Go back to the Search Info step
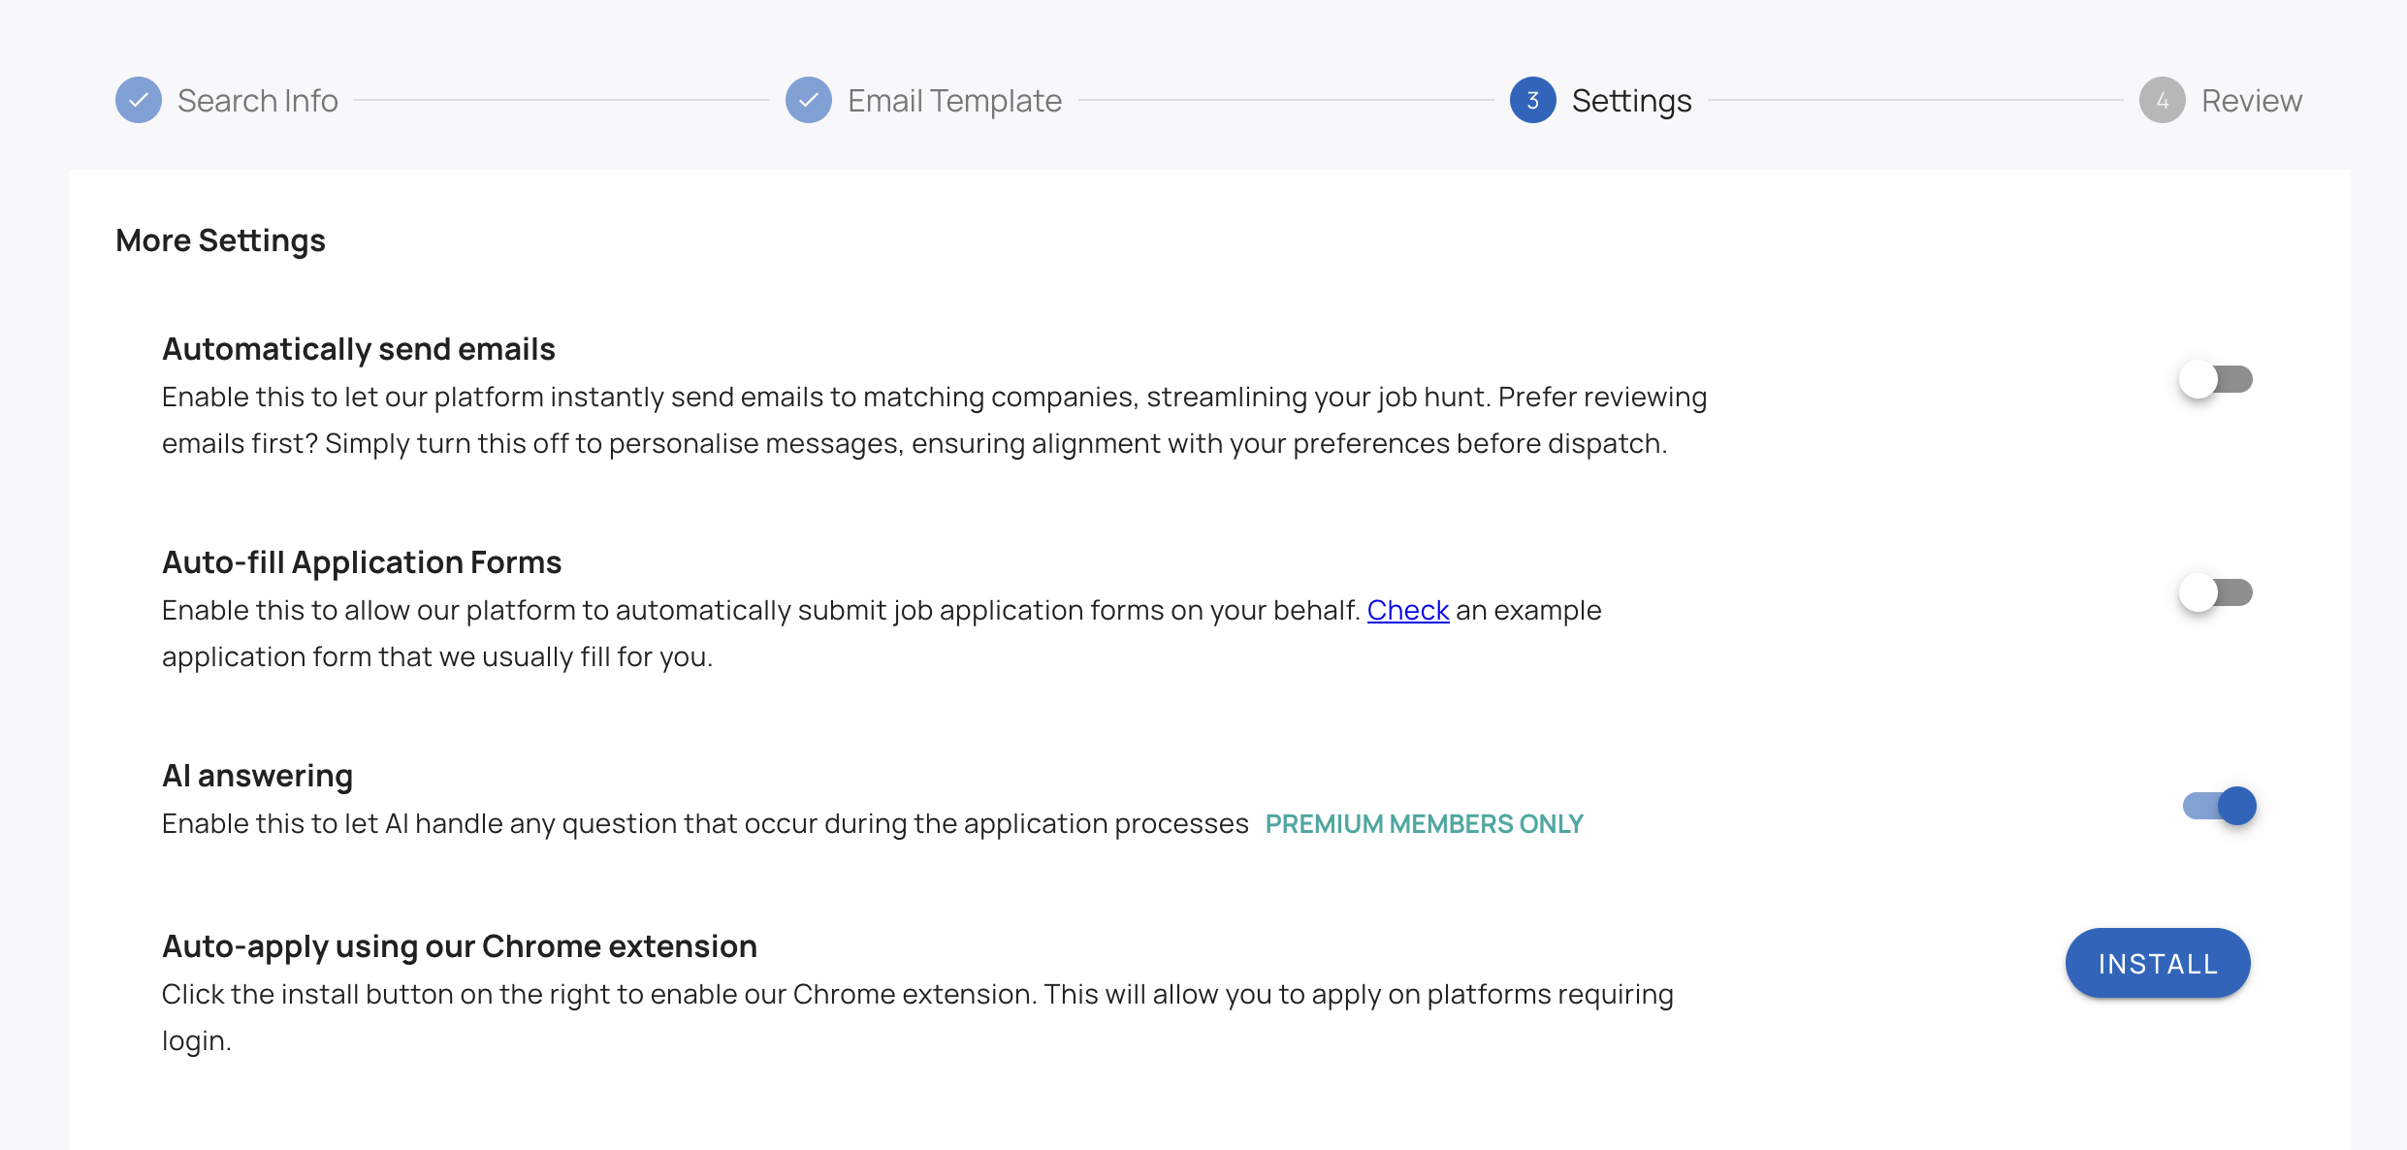The height and width of the screenshot is (1150, 2407). click(x=257, y=100)
